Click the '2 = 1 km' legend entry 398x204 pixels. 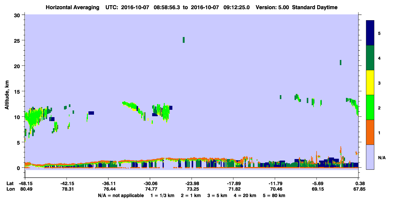coord(191,195)
